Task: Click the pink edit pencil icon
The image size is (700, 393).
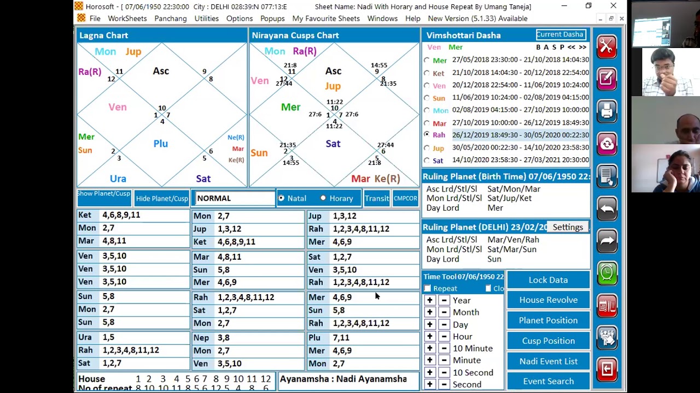Action: [x=606, y=79]
